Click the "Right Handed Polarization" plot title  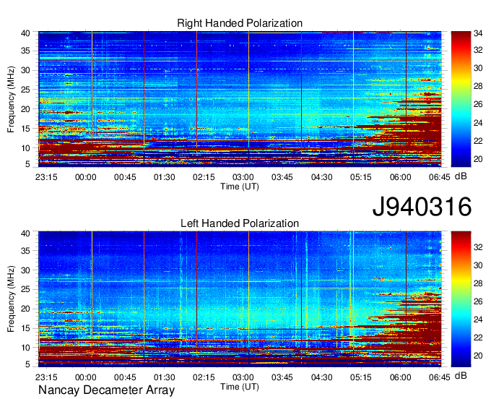pos(240,23)
